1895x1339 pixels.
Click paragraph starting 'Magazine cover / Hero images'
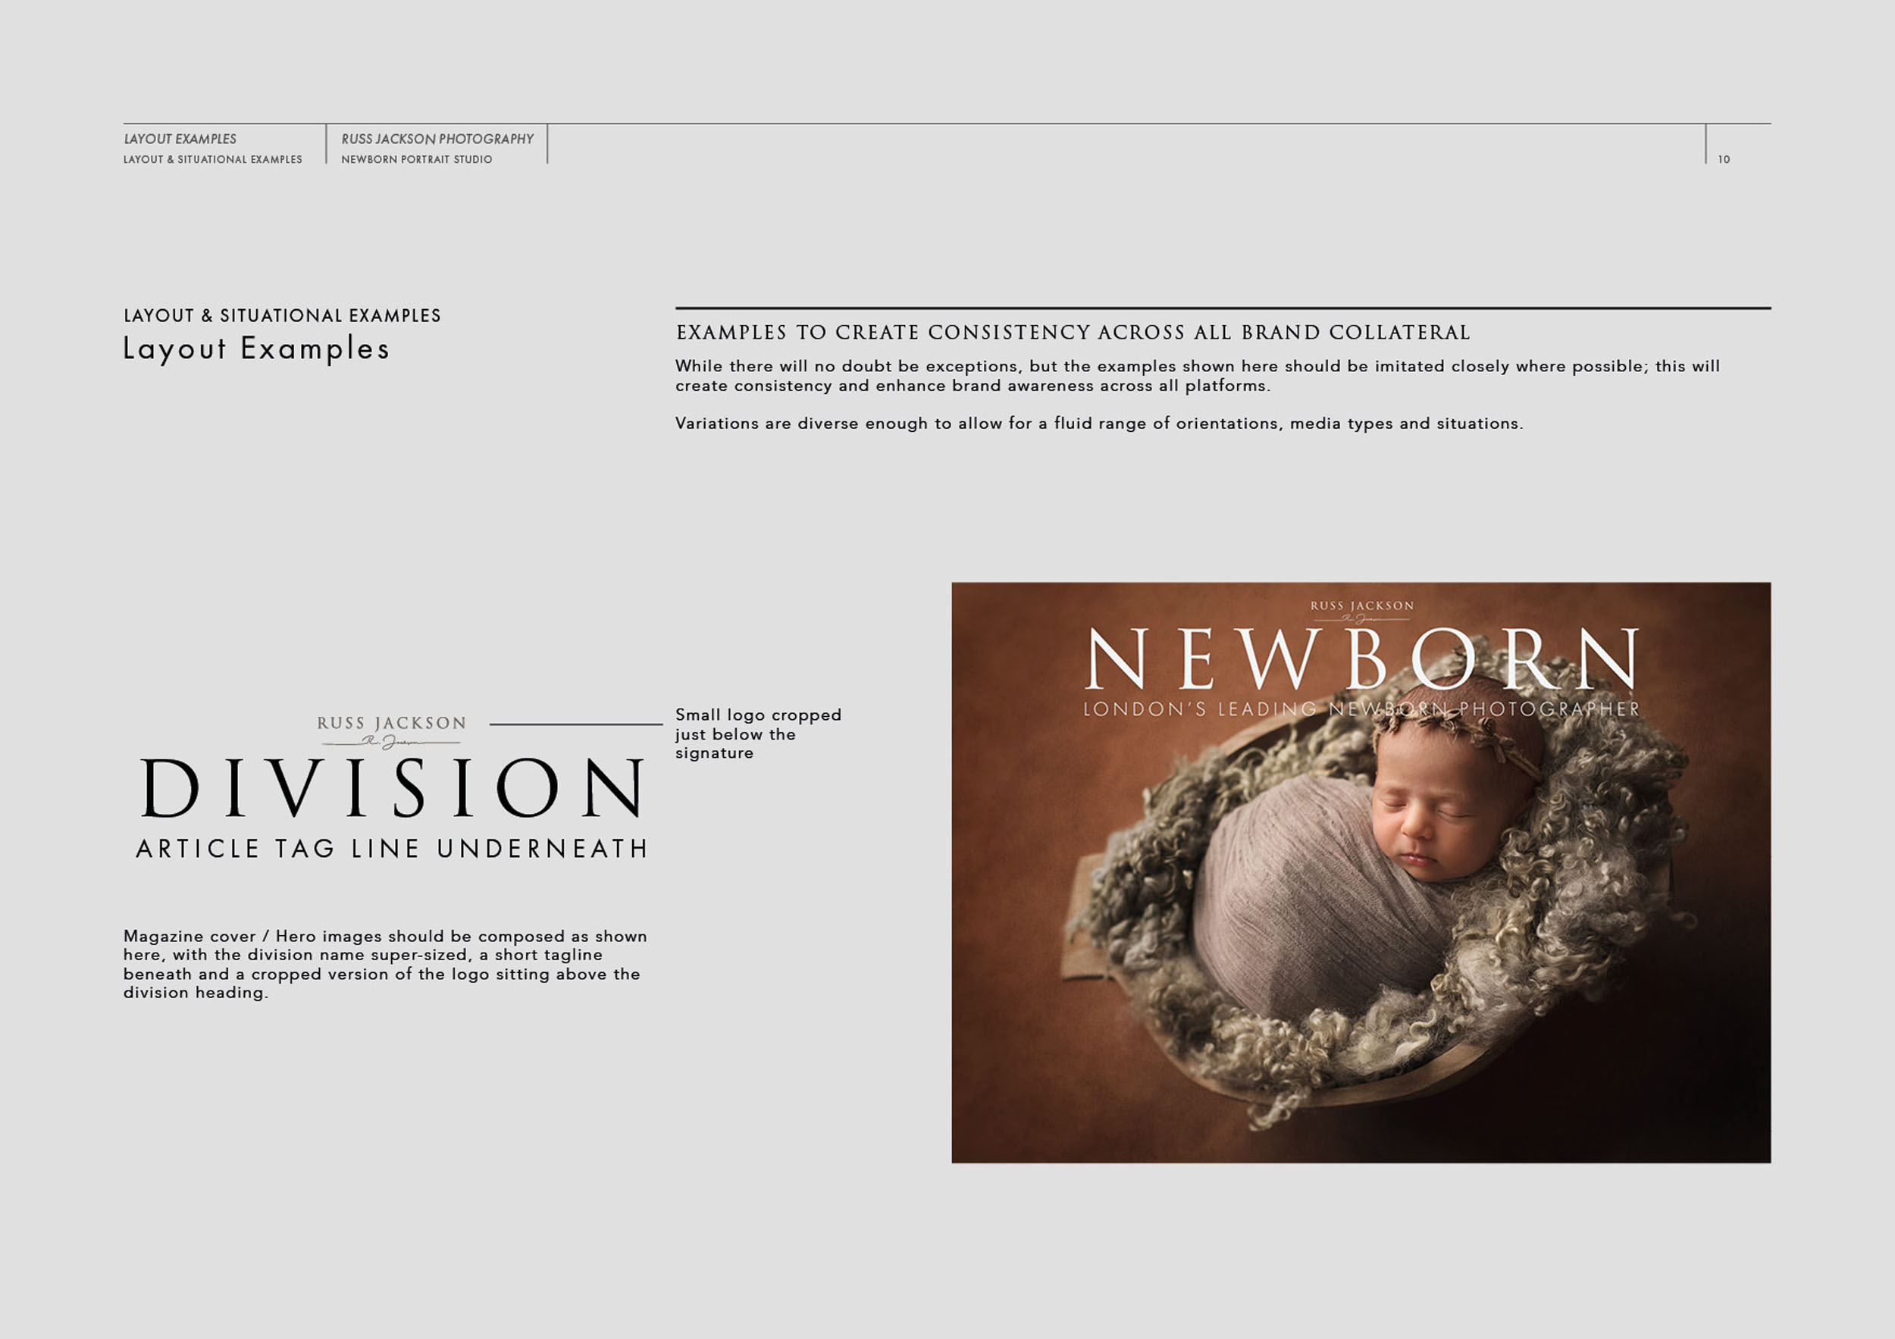point(384,964)
